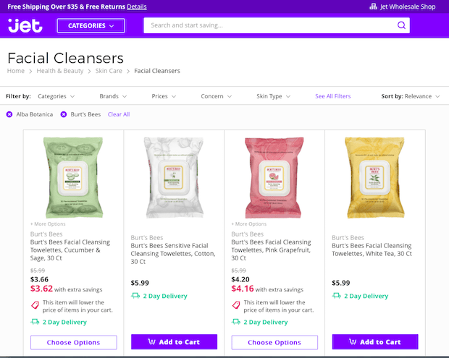
Task: Click the search input field
Action: coord(269,25)
